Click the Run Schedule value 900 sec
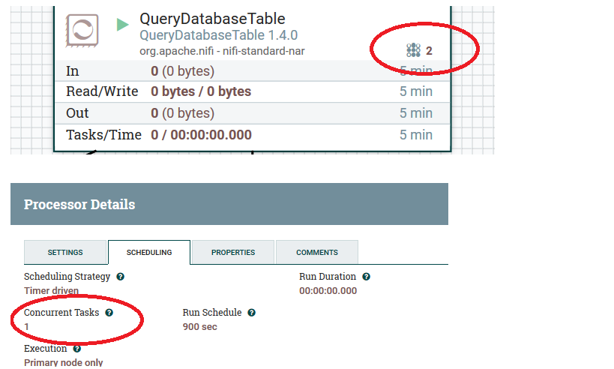Screen dimensions: 614x369 (x=199, y=327)
